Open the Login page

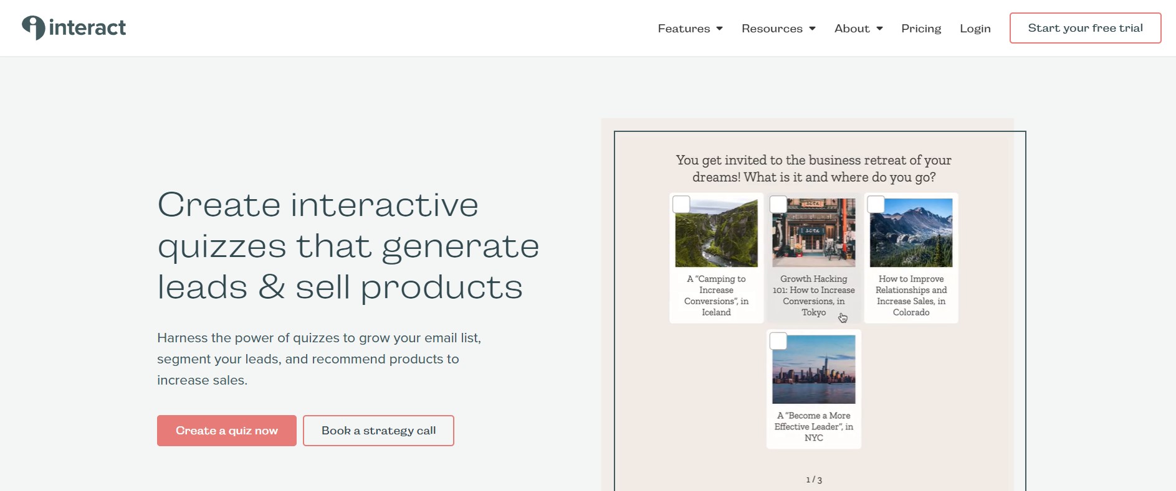(x=975, y=29)
